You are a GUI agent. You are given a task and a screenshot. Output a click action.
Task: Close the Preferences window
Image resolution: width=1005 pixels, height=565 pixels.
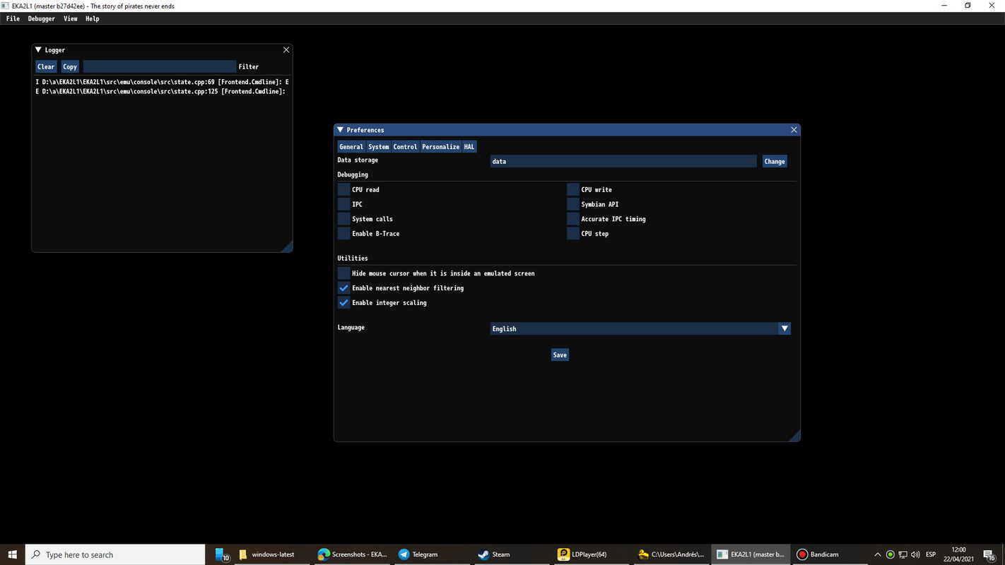pos(794,130)
